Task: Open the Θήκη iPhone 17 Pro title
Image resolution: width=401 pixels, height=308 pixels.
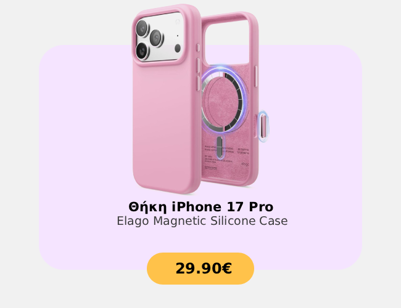Action: [200, 207]
